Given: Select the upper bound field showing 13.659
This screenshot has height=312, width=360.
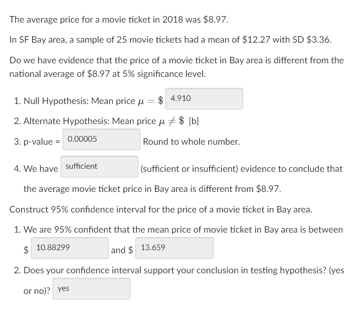Looking at the screenshot, I should point(174,248).
